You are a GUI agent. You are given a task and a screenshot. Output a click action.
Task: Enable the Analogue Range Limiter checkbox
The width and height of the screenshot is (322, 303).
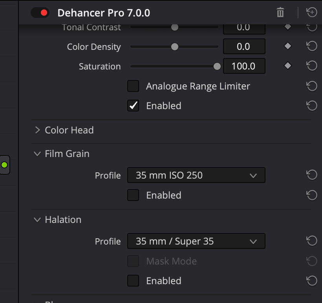click(x=133, y=86)
